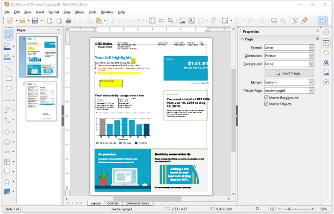
Task: Insert a text box from toolbar
Action: (x=192, y=21)
